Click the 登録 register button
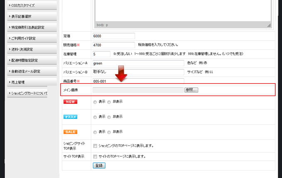Image resolution: width=282 pixels, height=178 pixels. click(x=99, y=166)
